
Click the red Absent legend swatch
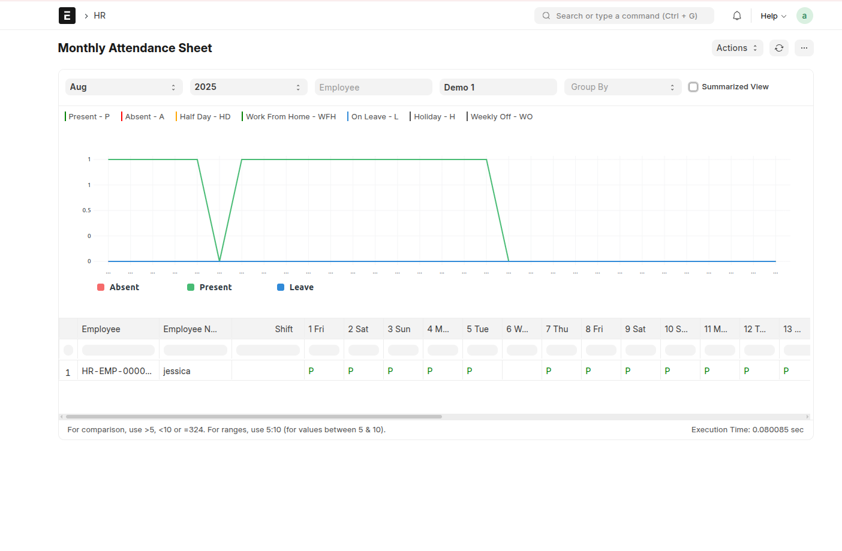(x=100, y=287)
